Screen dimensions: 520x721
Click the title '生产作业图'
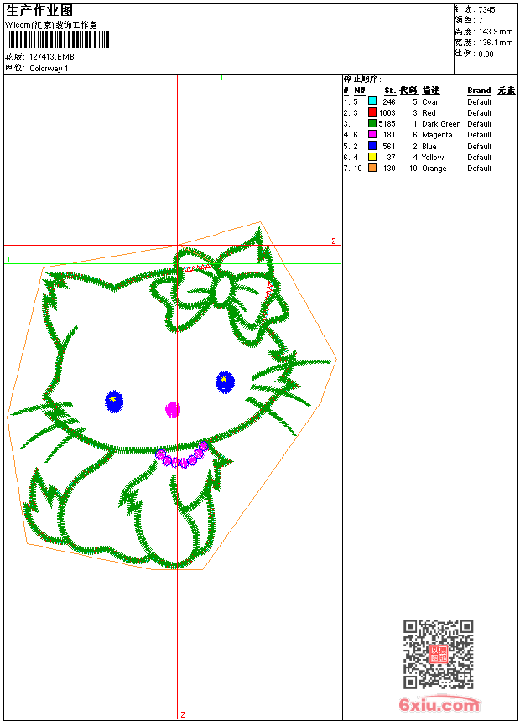point(39,10)
